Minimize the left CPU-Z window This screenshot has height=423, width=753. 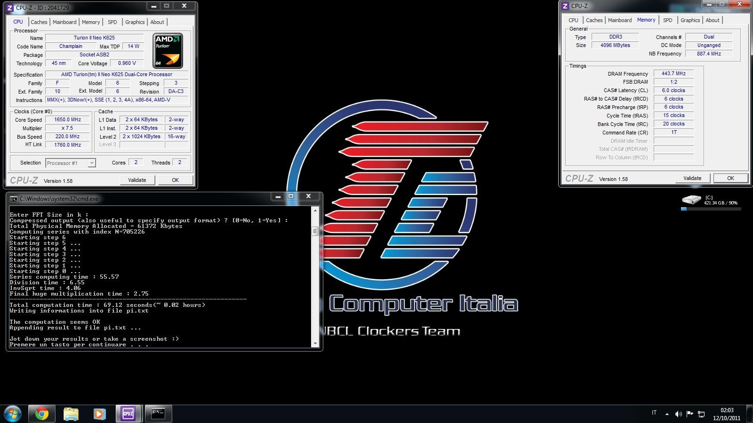pyautogui.click(x=154, y=6)
